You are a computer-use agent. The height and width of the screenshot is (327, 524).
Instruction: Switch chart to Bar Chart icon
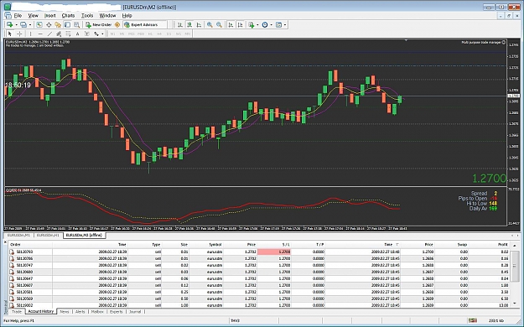click(180, 25)
